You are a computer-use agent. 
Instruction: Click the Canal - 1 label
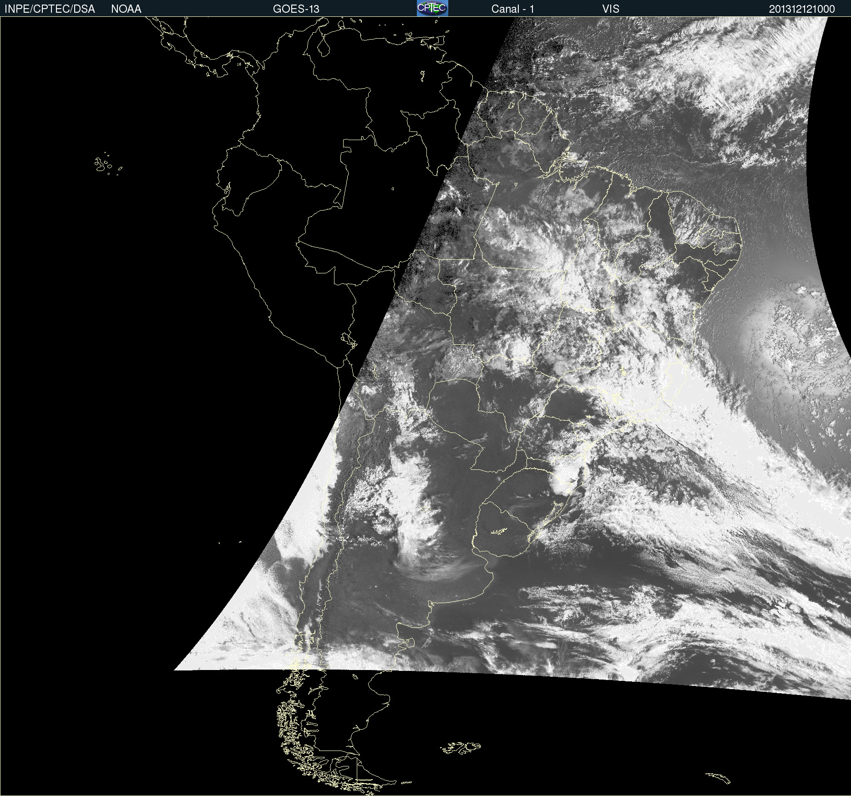(x=513, y=9)
